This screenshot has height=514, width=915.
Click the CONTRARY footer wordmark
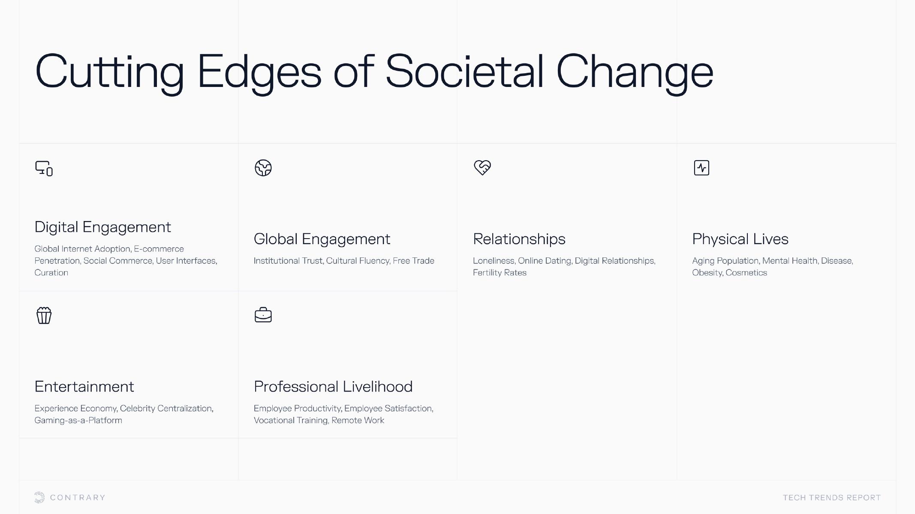[x=78, y=498]
